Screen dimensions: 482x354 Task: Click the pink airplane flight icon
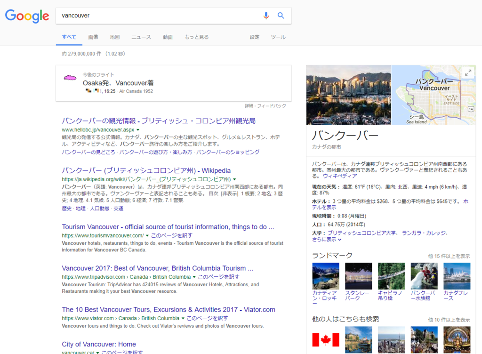point(70,77)
